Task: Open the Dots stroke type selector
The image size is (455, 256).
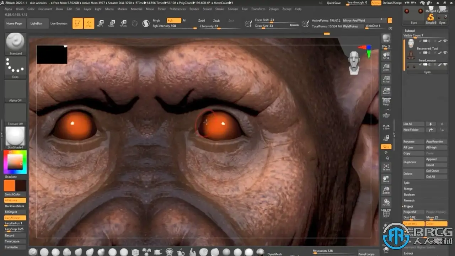Action: point(15,66)
